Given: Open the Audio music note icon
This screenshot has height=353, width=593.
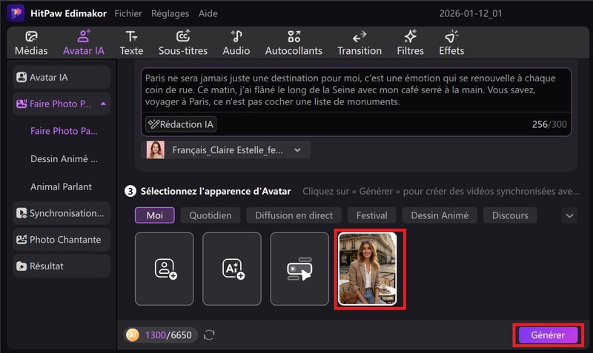Looking at the screenshot, I should (236, 36).
